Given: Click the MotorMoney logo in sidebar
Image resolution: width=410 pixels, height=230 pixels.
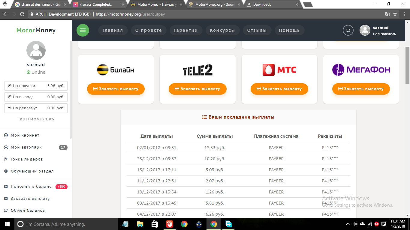Looking at the screenshot, I should coord(36,30).
